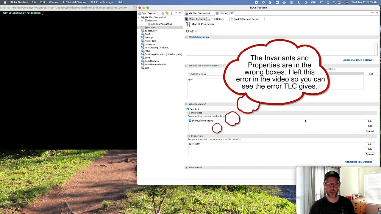Open the Window menu
381x214 pixels.
(x=54, y=2)
